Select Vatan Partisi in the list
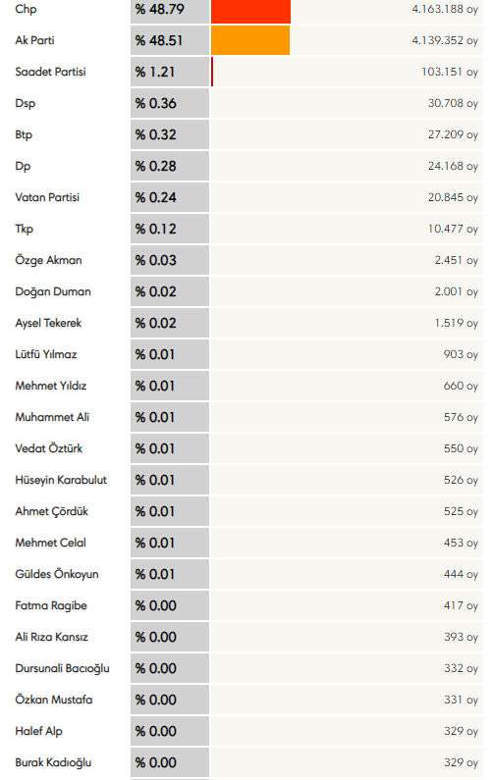The image size is (491, 780). (47, 197)
